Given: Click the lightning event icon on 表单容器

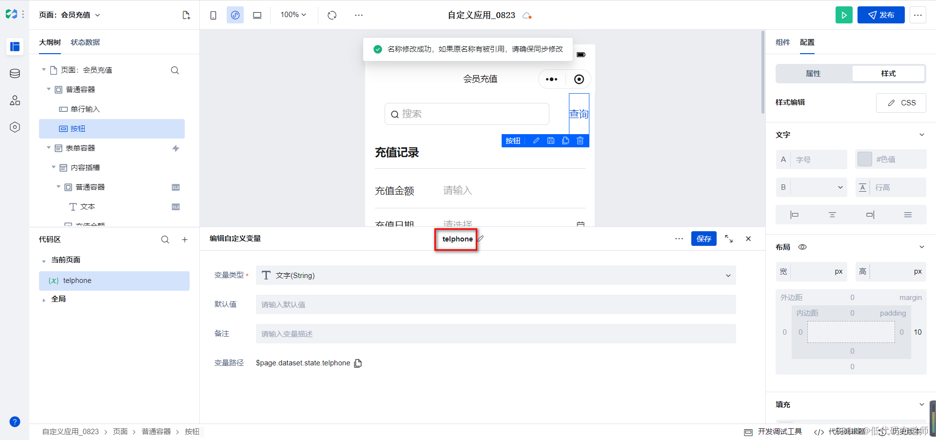Looking at the screenshot, I should 176,148.
